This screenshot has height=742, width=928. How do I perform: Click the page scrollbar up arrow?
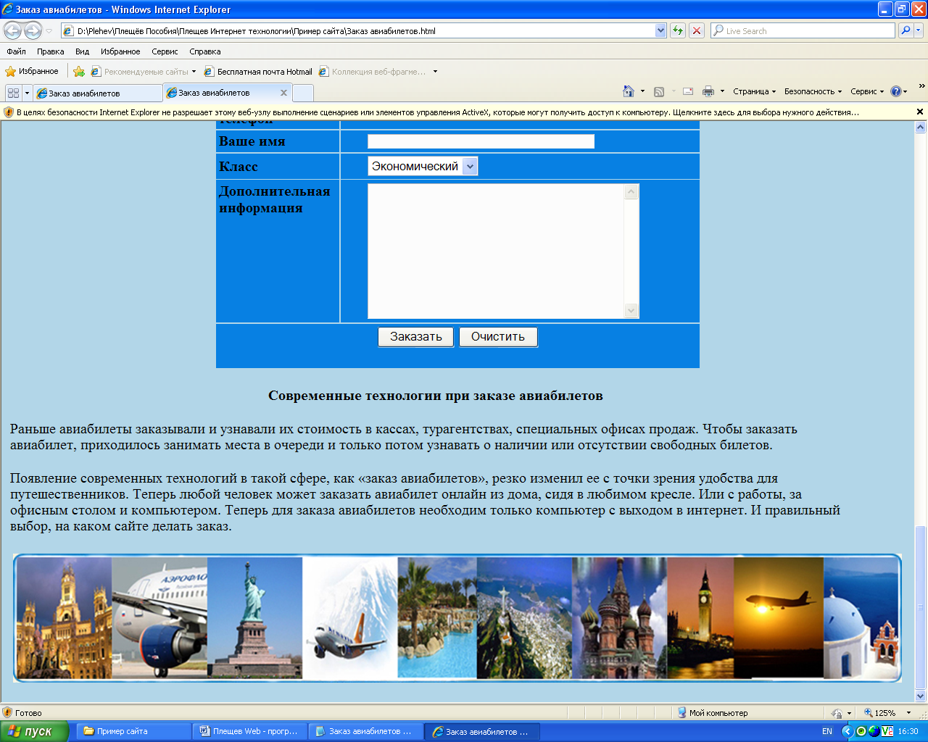click(x=921, y=127)
